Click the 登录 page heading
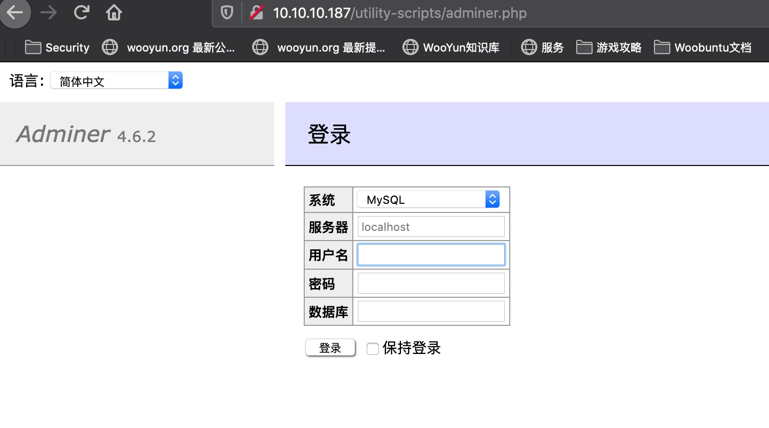The width and height of the screenshot is (769, 428). [329, 134]
